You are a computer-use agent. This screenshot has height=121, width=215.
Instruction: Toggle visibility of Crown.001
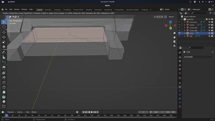209,28
